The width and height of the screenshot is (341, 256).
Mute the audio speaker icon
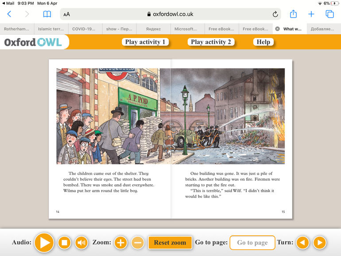point(81,242)
